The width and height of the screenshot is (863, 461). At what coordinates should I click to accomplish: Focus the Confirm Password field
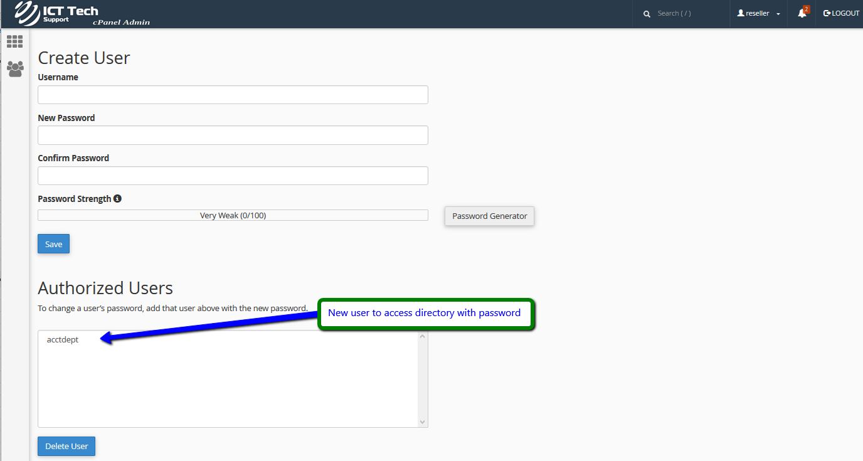coord(233,176)
